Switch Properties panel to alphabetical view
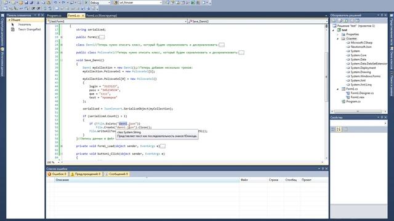Viewport: 394px width, 221px height. click(x=339, y=130)
